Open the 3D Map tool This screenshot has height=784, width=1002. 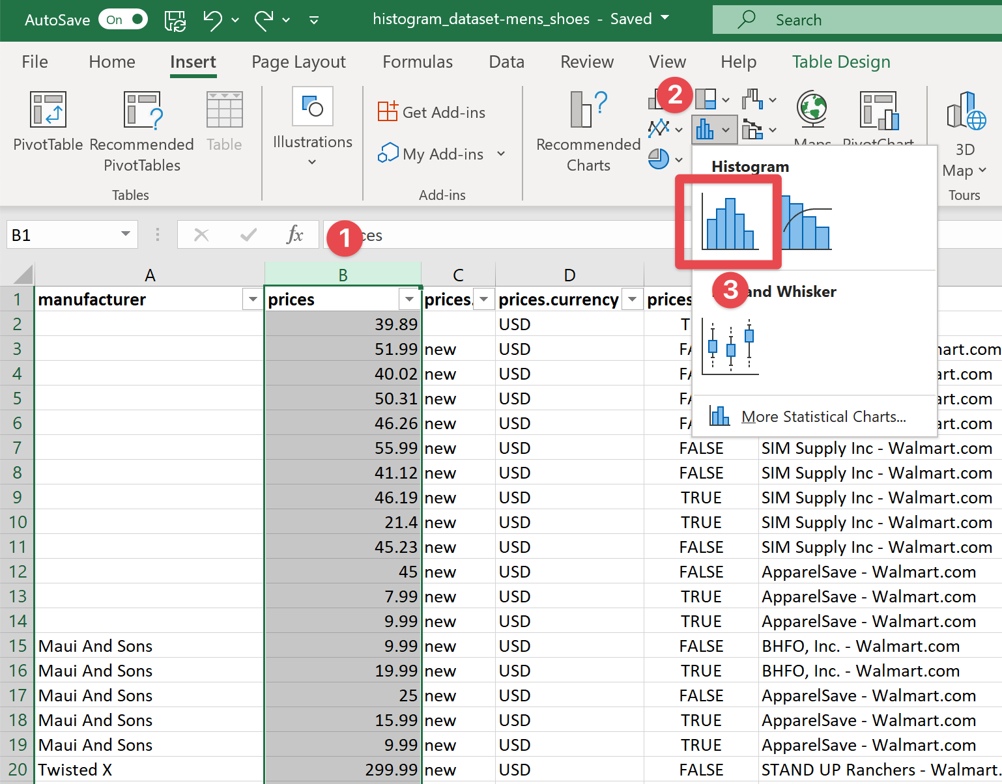[x=965, y=111]
